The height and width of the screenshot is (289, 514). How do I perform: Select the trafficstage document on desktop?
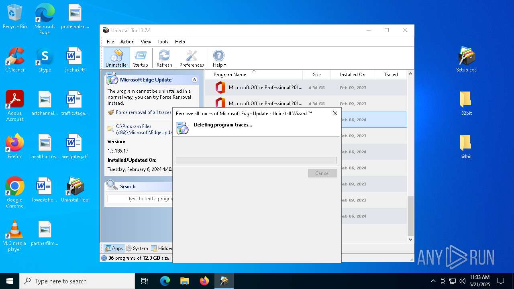click(75, 104)
